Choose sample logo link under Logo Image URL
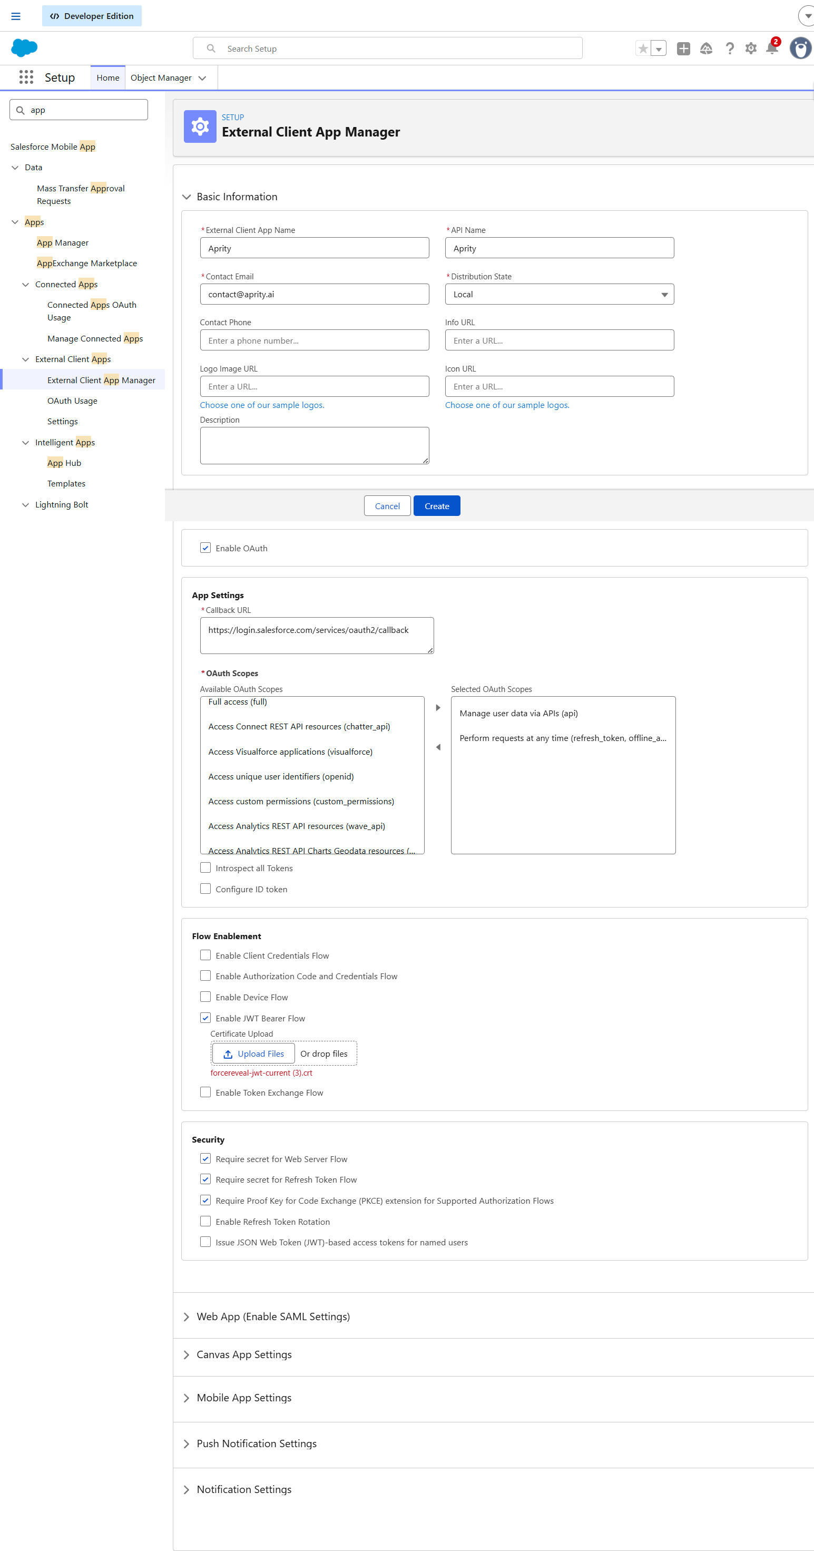This screenshot has width=814, height=1551. coord(262,406)
